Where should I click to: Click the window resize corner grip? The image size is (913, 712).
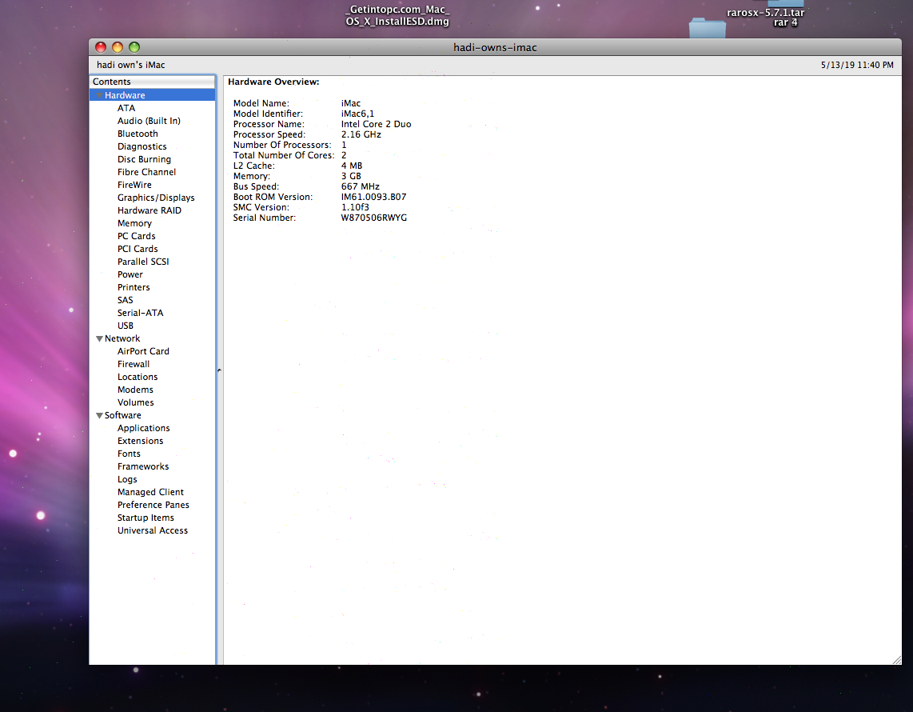click(x=897, y=659)
